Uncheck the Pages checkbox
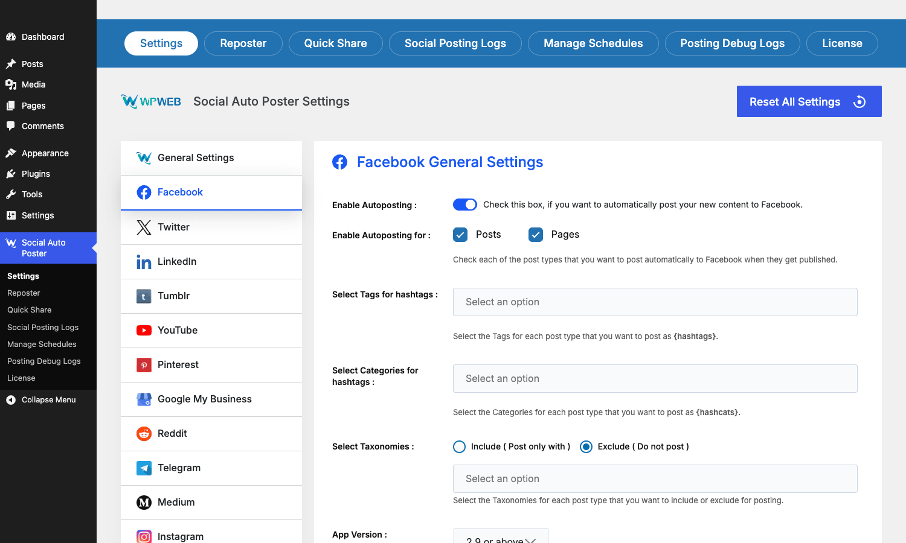The width and height of the screenshot is (906, 543). (536, 235)
